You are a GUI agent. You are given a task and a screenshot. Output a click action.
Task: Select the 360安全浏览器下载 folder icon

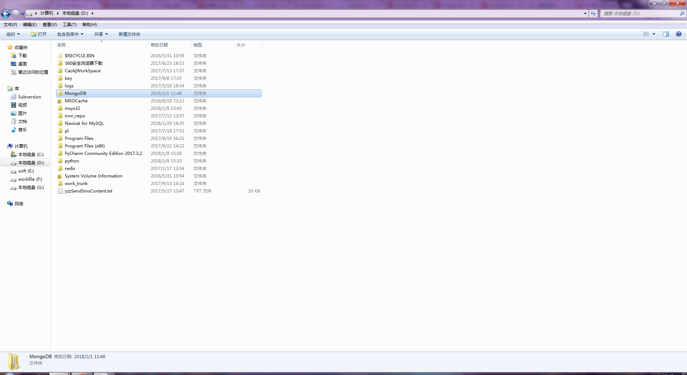pyautogui.click(x=60, y=63)
